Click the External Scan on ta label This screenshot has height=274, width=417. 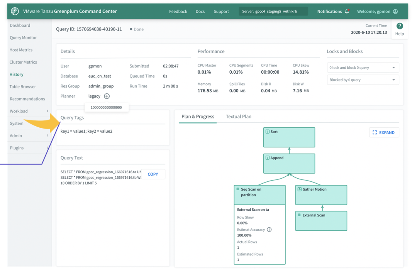[x=253, y=210]
